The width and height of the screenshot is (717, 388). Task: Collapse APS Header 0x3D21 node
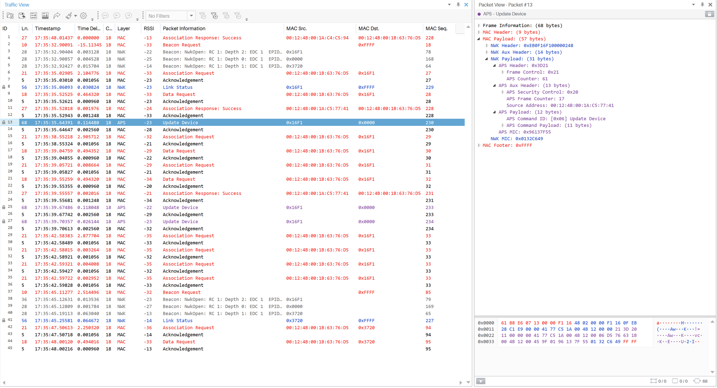point(495,66)
